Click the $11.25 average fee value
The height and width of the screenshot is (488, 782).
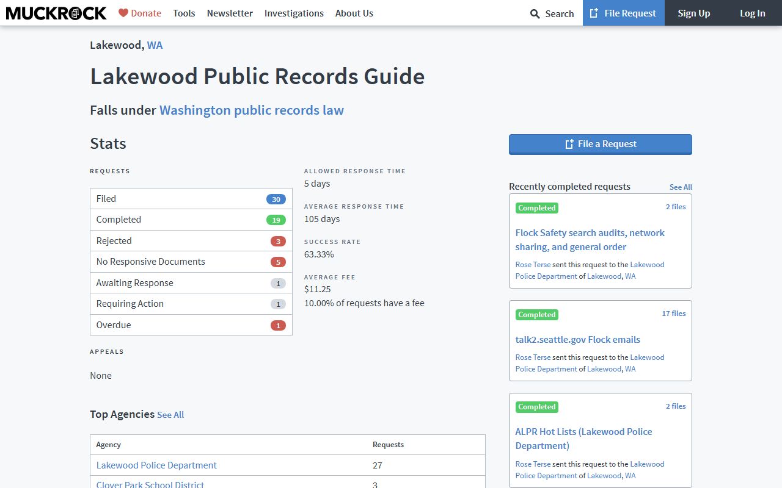pos(318,290)
